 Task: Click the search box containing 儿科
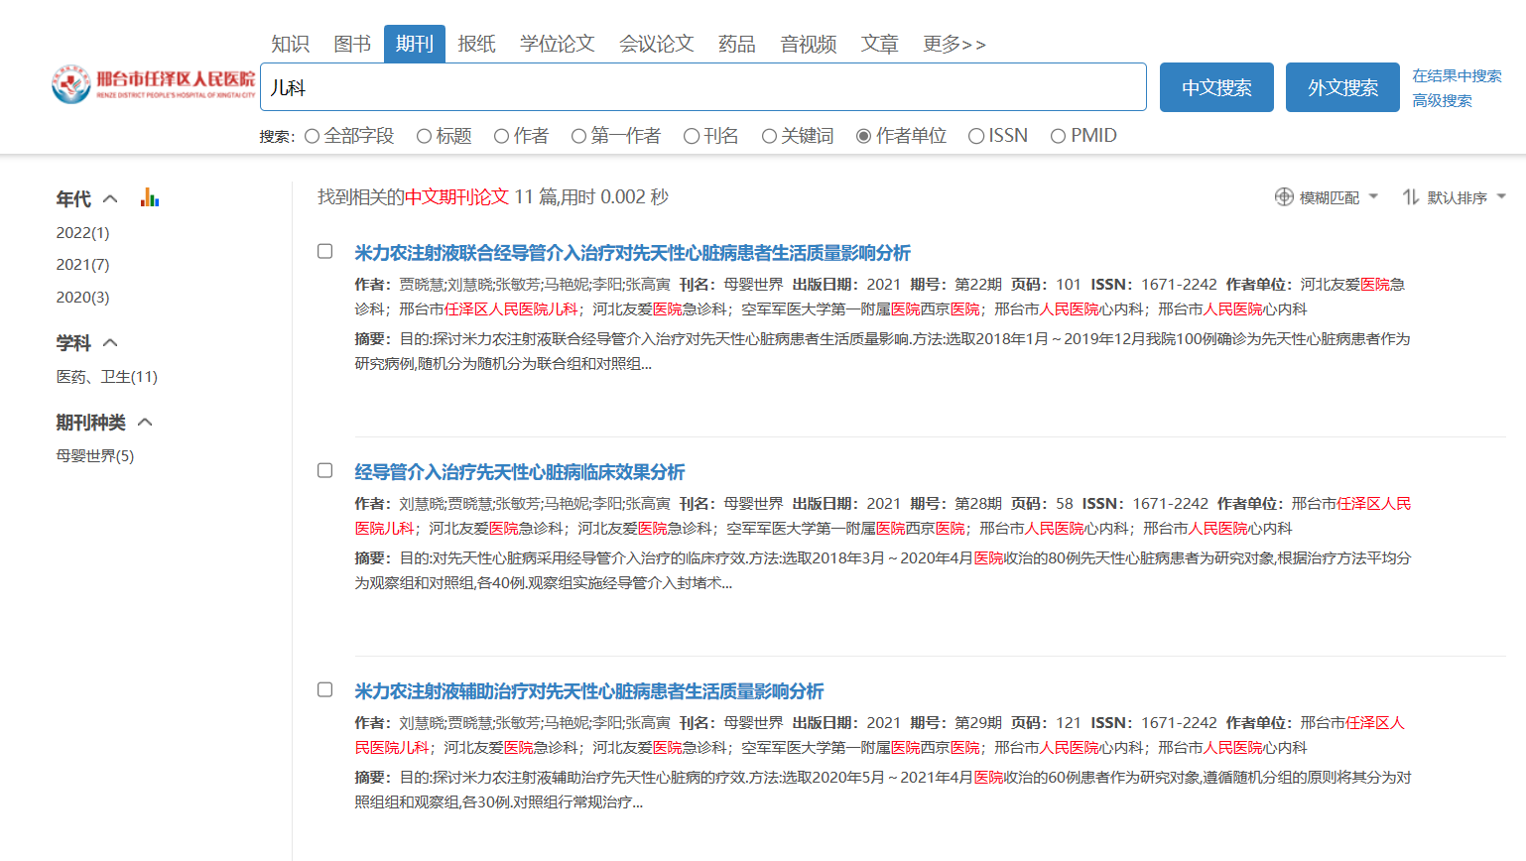[702, 87]
